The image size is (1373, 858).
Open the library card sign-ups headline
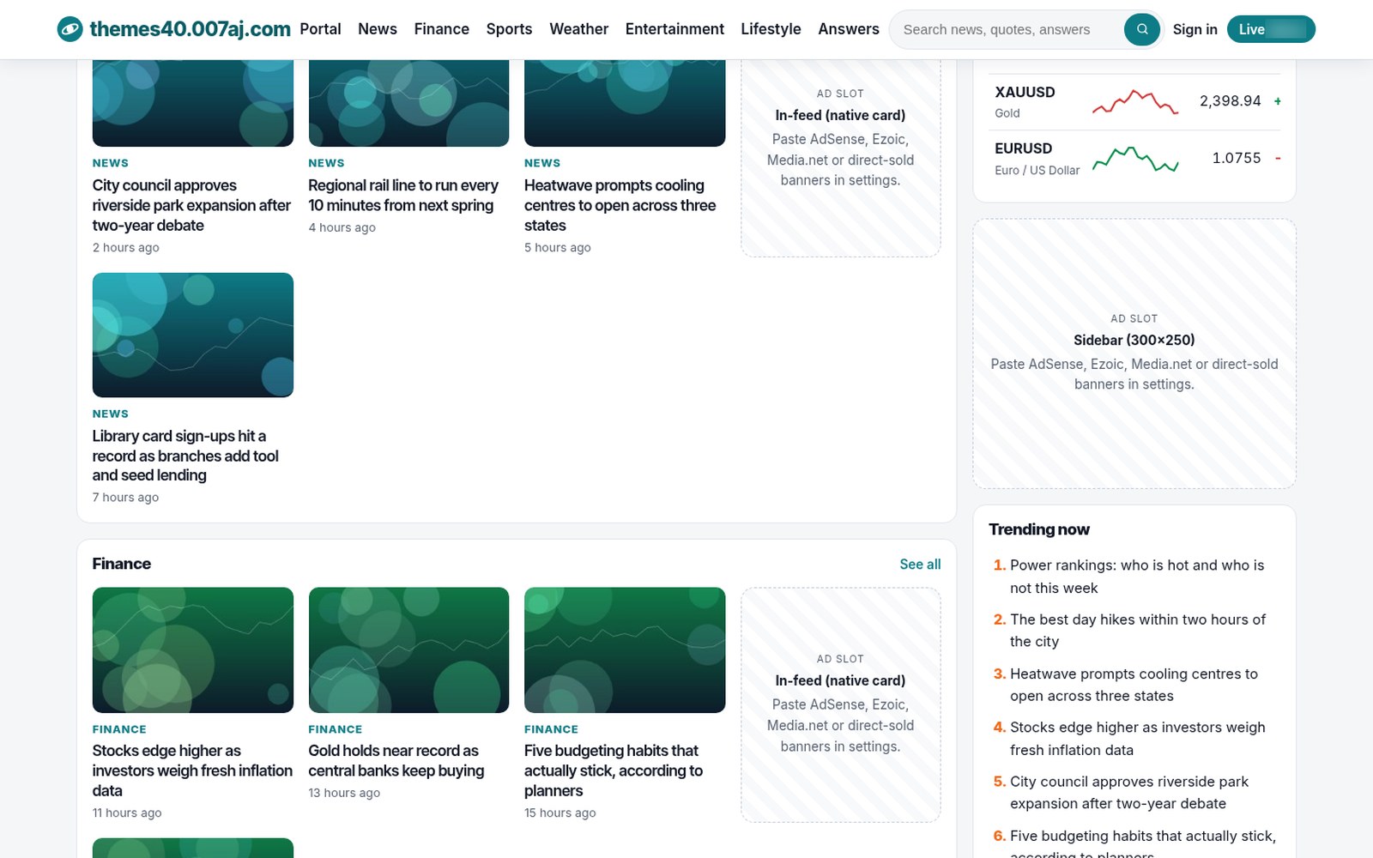[x=185, y=456]
